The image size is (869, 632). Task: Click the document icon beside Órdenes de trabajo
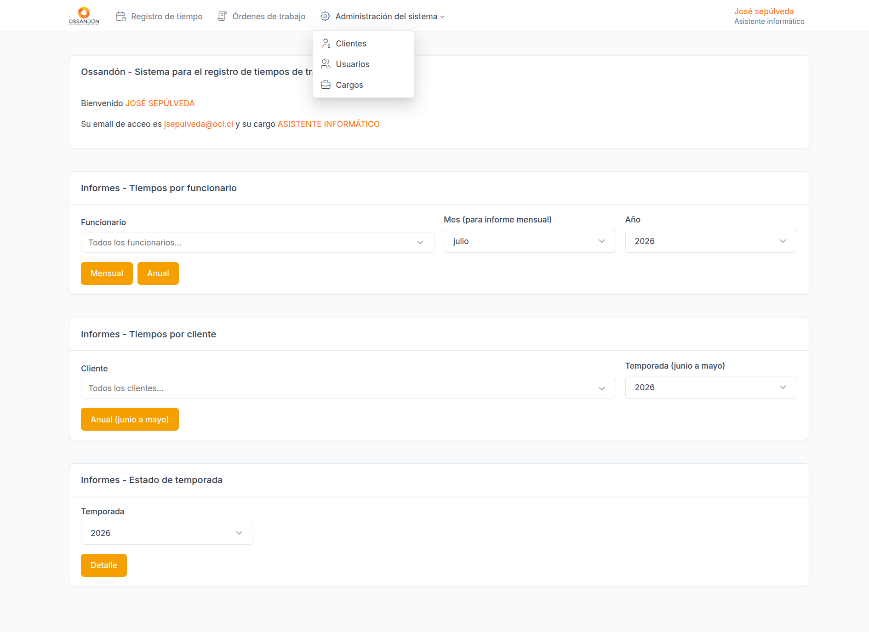click(222, 17)
